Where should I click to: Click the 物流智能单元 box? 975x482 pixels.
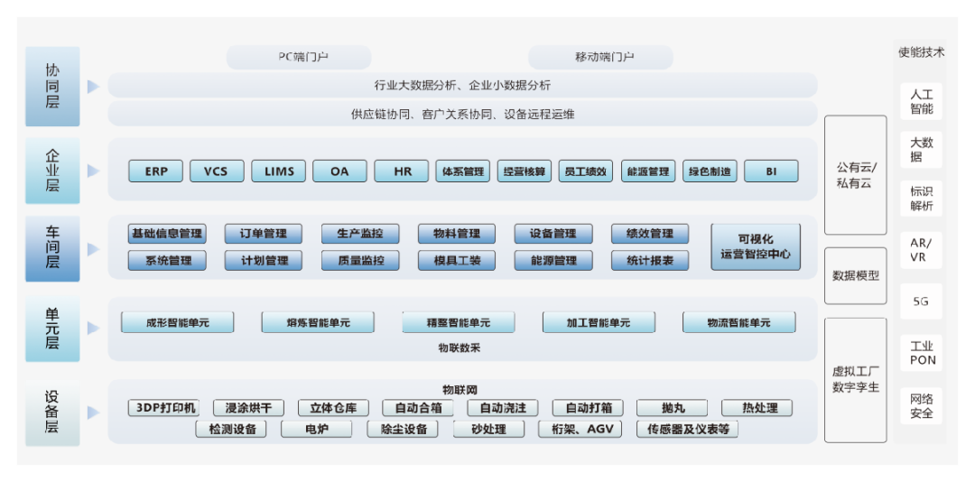[x=738, y=322]
